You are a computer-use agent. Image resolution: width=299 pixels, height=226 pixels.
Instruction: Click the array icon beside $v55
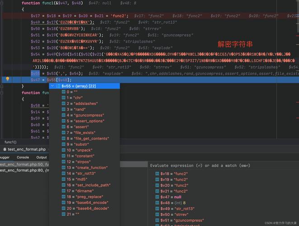click(58, 86)
